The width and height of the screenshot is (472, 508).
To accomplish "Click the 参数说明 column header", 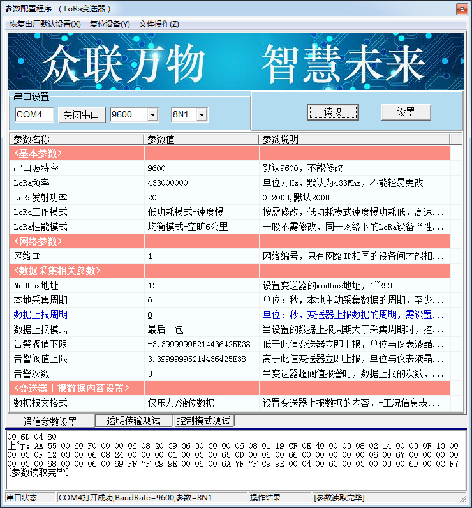I will [x=354, y=139].
